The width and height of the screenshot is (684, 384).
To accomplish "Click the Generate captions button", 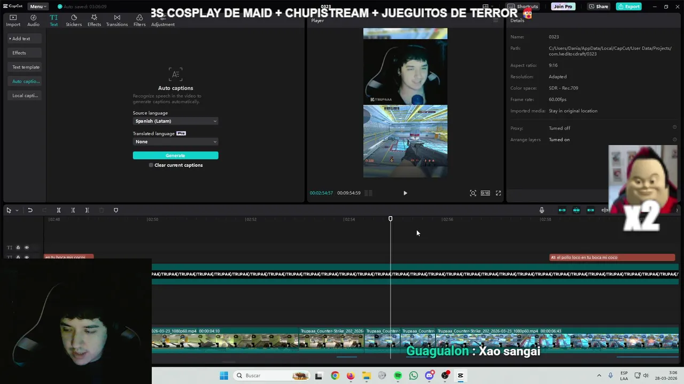I will [175, 155].
